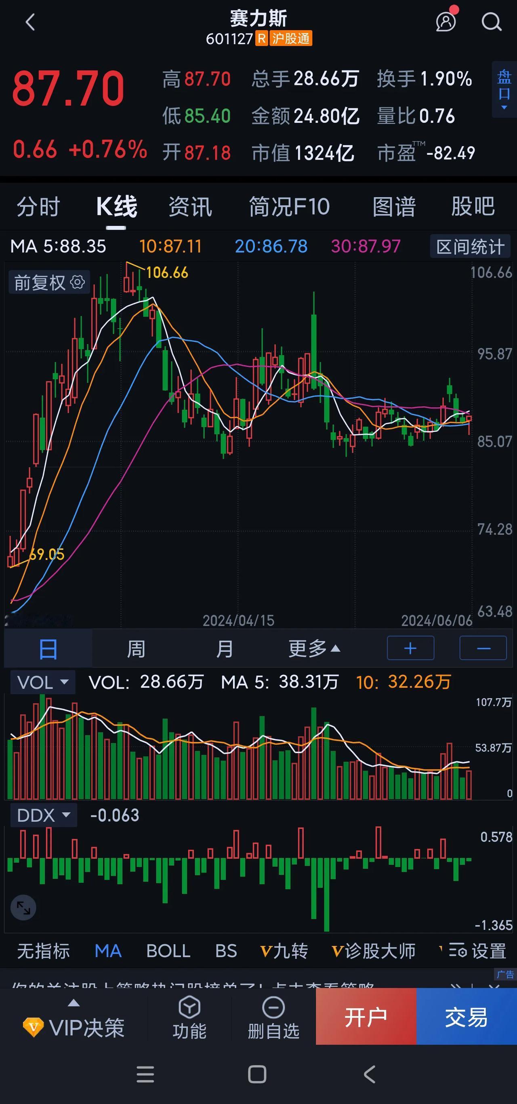The height and width of the screenshot is (1104, 517).
Task: Select the K线 tab
Action: pyautogui.click(x=116, y=207)
